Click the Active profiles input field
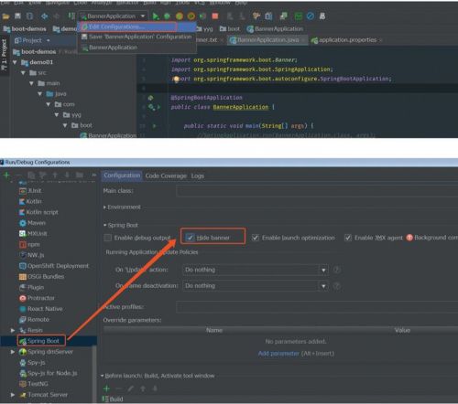The image size is (458, 404). [317, 307]
